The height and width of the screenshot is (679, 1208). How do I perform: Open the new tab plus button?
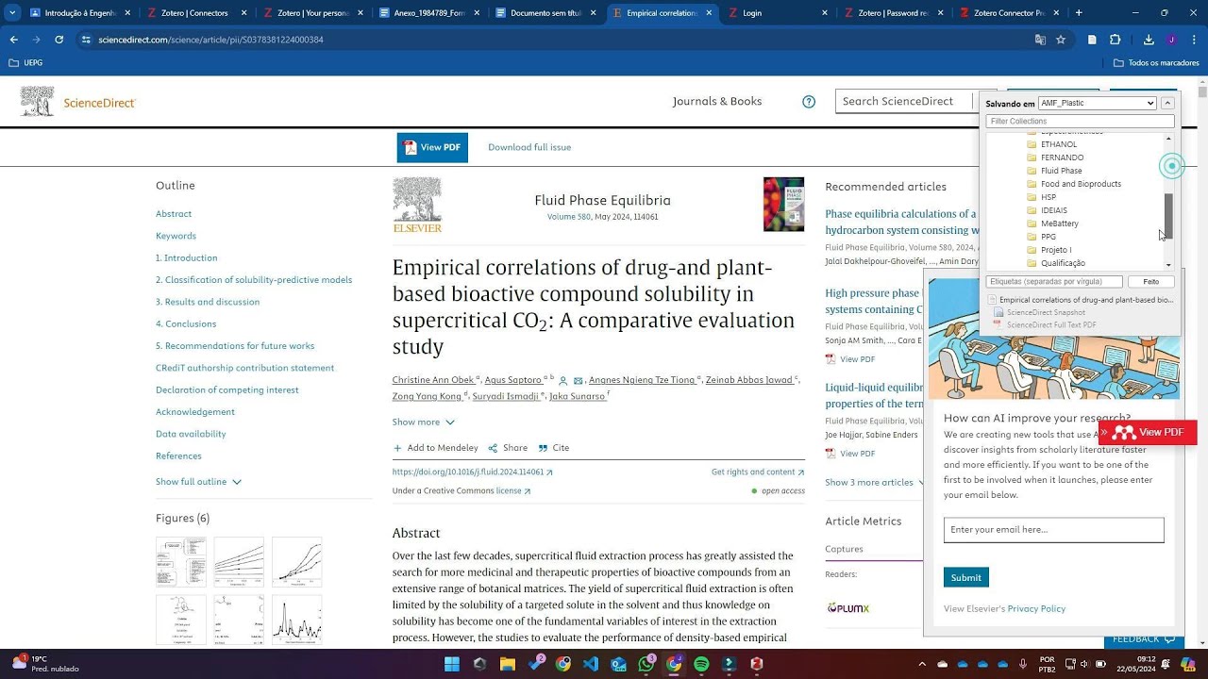[x=1079, y=13]
